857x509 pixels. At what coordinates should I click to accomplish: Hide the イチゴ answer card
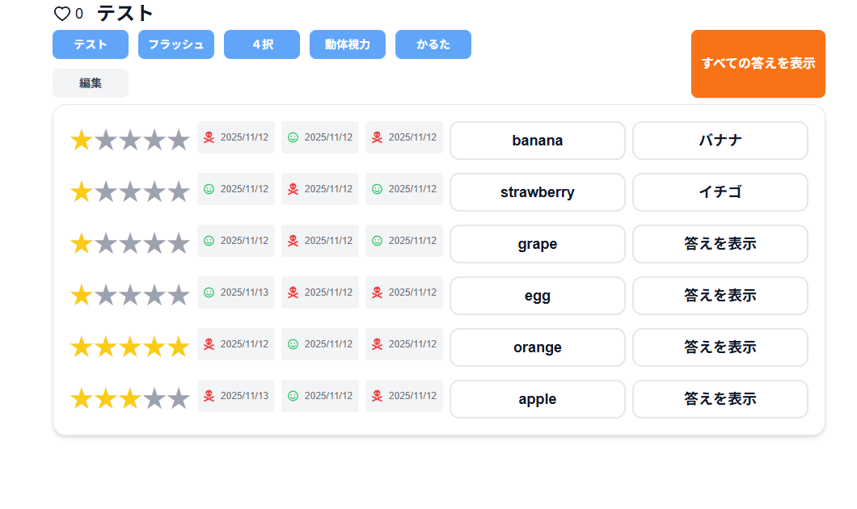point(720,192)
